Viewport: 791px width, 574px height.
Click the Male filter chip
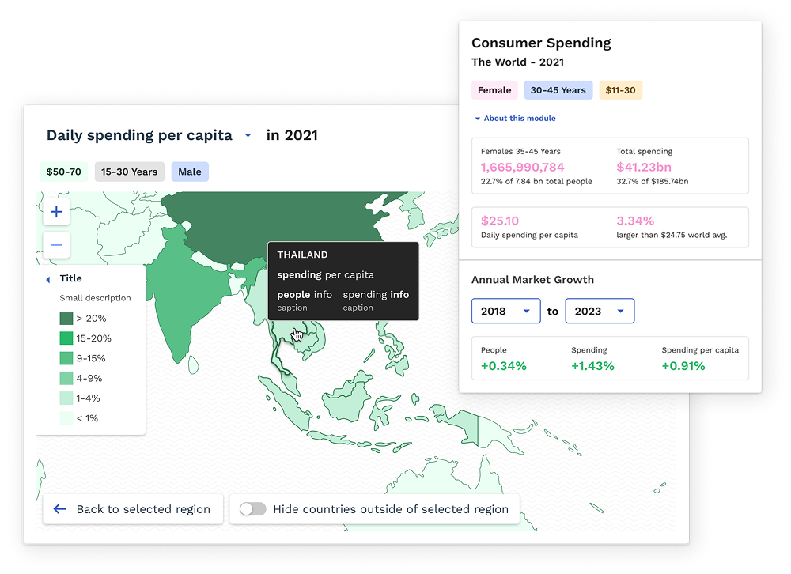(x=190, y=172)
